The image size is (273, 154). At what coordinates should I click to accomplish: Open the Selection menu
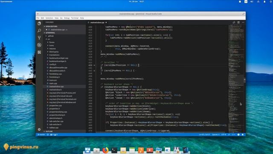click(x=49, y=18)
